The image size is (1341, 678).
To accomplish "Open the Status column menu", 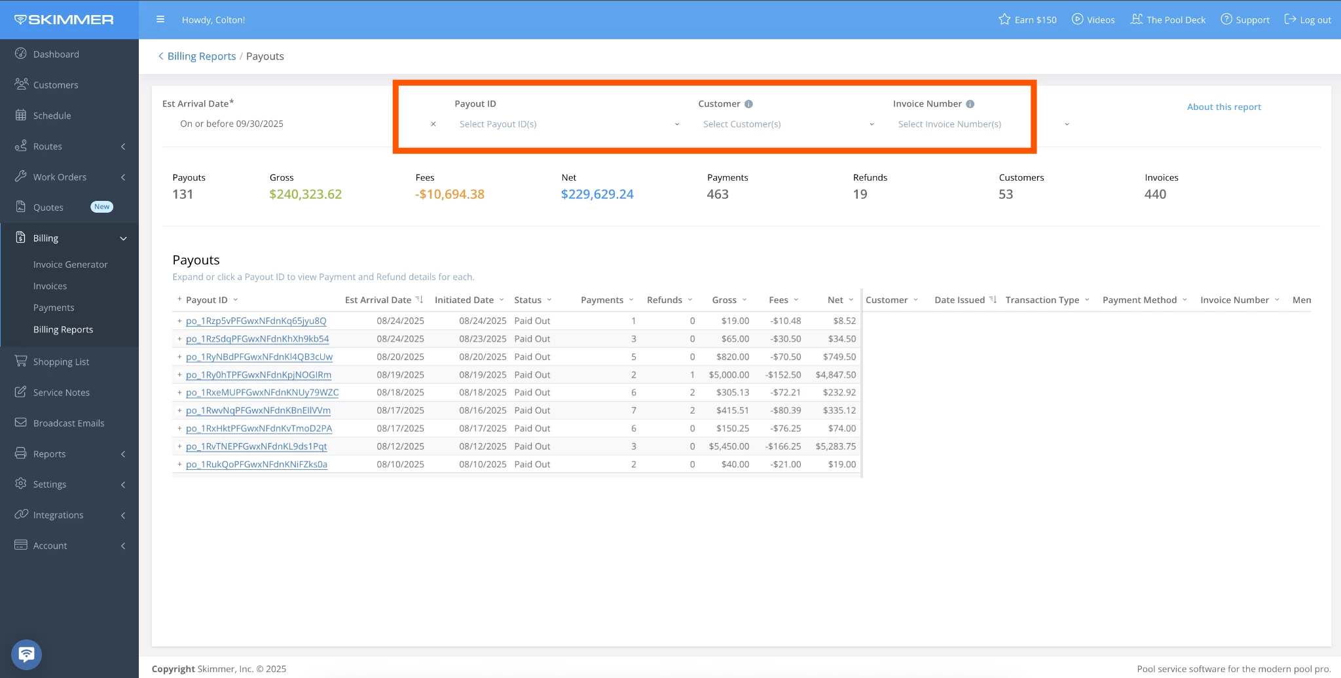I will [549, 300].
